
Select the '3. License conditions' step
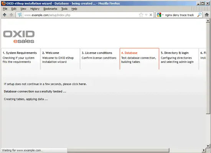(100, 59)
